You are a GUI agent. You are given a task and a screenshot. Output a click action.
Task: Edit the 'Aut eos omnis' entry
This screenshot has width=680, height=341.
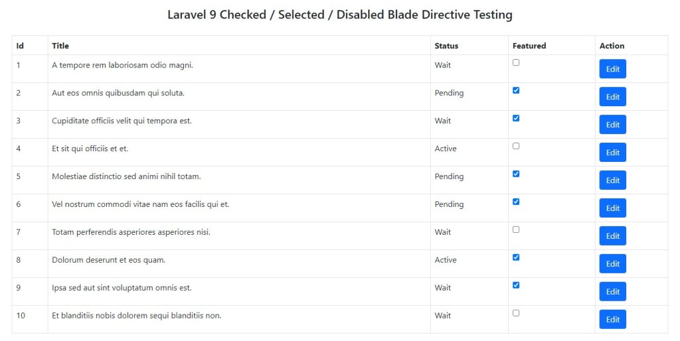[612, 97]
